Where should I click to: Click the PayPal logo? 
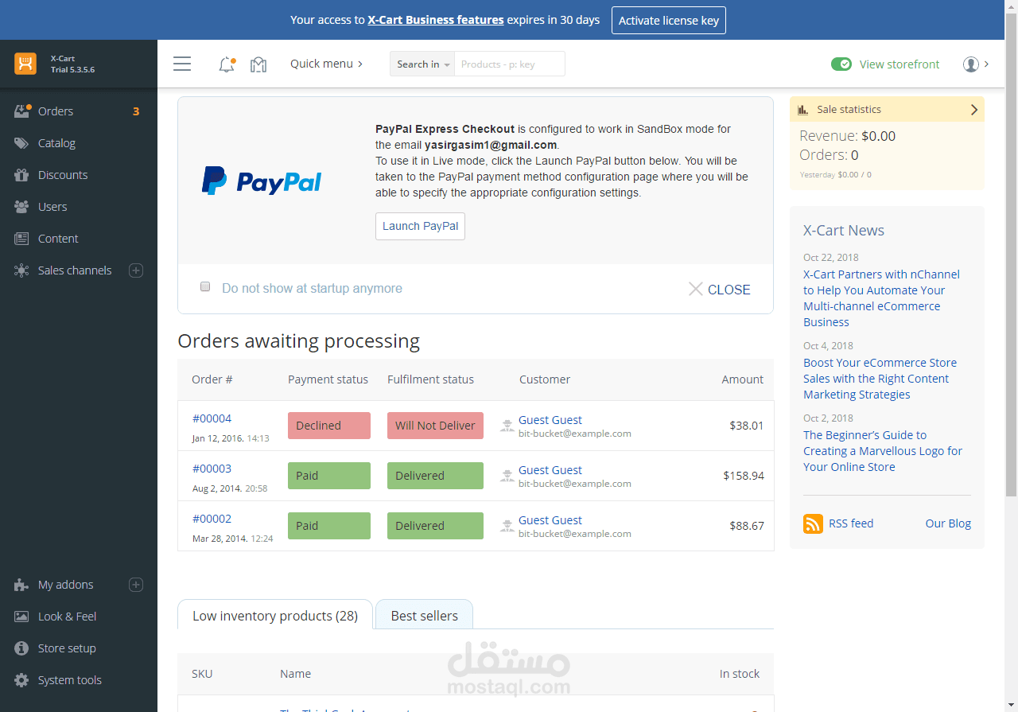coord(262,181)
